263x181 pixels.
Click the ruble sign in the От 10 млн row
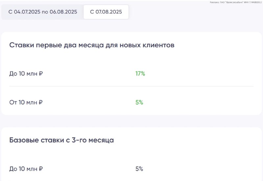(x=40, y=102)
